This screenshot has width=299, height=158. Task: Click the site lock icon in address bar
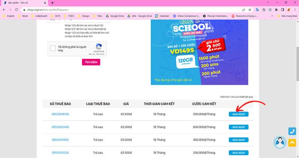[24, 10]
